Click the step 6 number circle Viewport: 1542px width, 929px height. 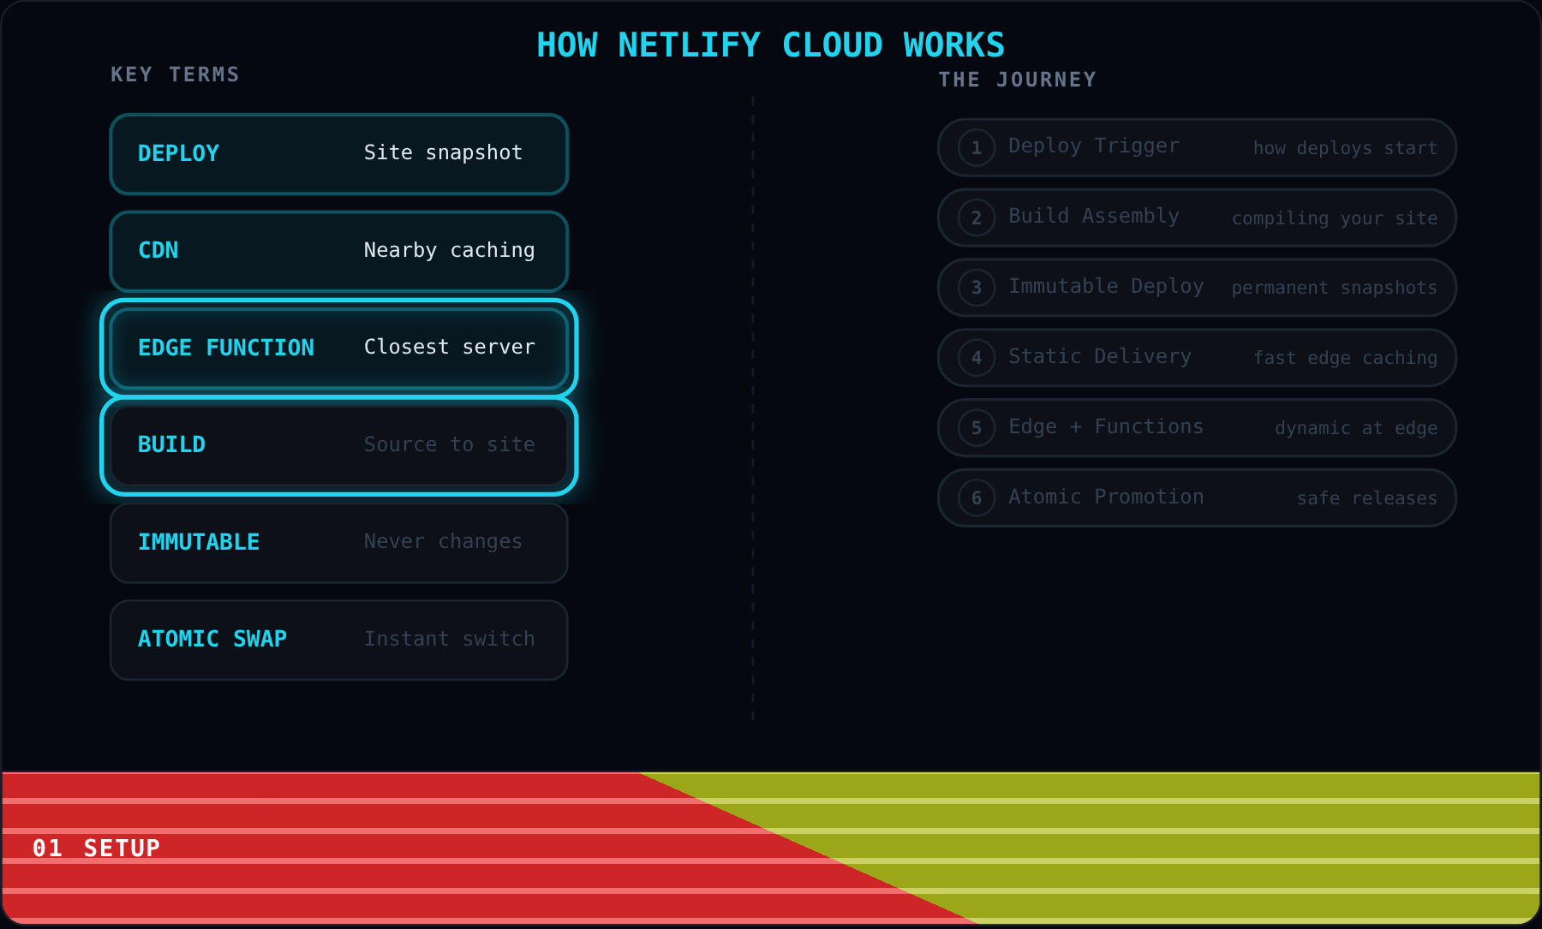click(977, 497)
